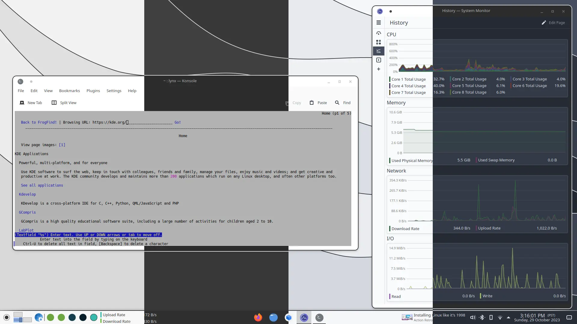This screenshot has width=577, height=324.
Task: Click Copy in Konsole toolbar
Action: coord(293,103)
